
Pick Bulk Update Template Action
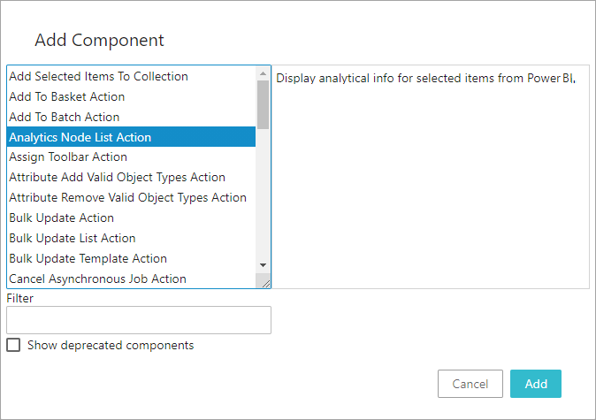88,259
